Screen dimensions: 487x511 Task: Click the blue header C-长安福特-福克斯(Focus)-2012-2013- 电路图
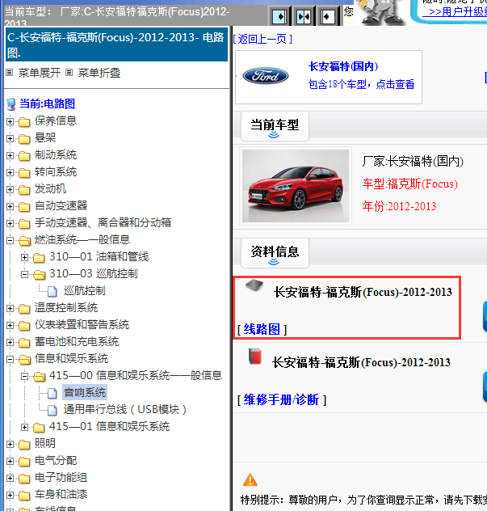pos(116,44)
